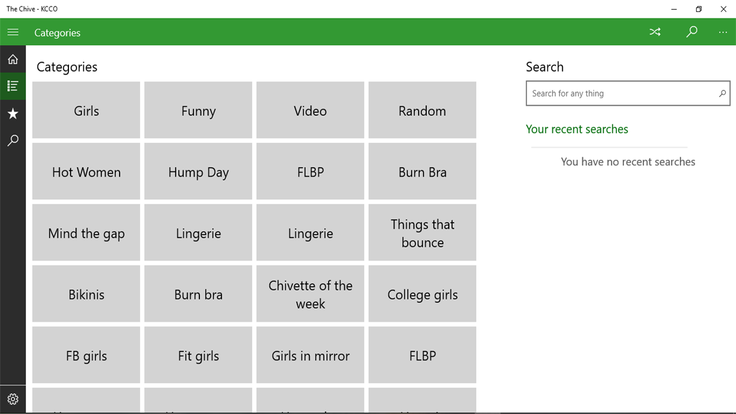Click the magnifier inside the search box
The image size is (736, 414).
(722, 94)
